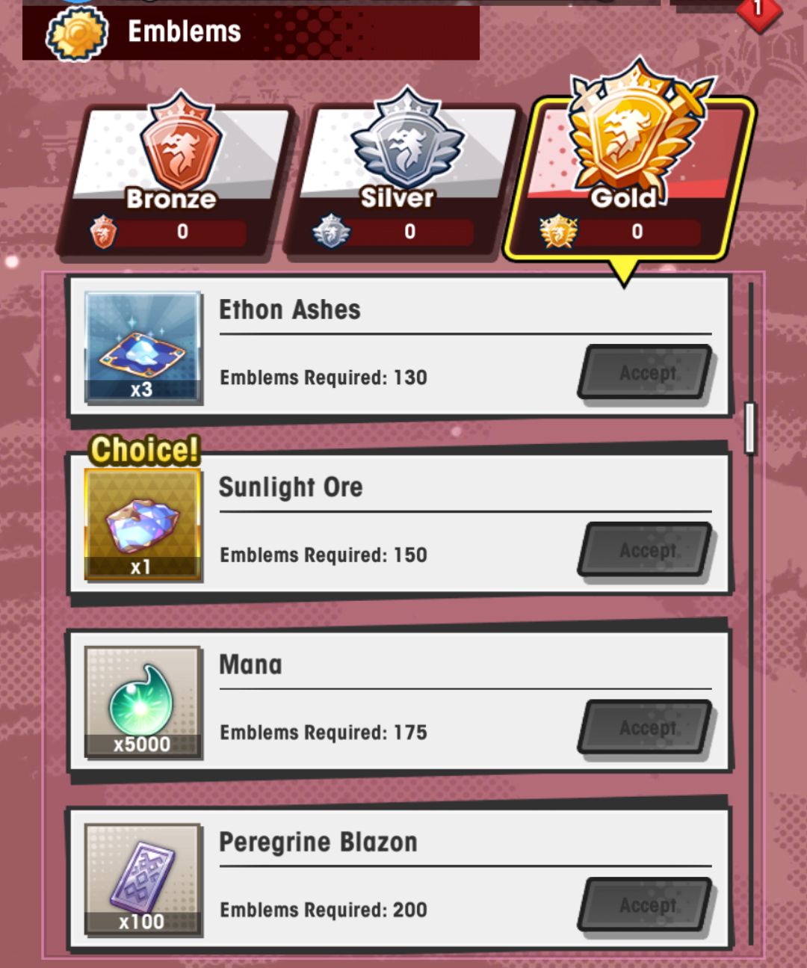Click the small bronze emblem counter icon
This screenshot has height=968, width=807.
click(x=103, y=232)
